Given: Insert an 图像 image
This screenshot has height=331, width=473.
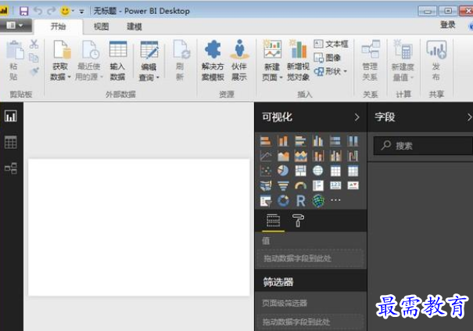Looking at the screenshot, I should [x=328, y=57].
